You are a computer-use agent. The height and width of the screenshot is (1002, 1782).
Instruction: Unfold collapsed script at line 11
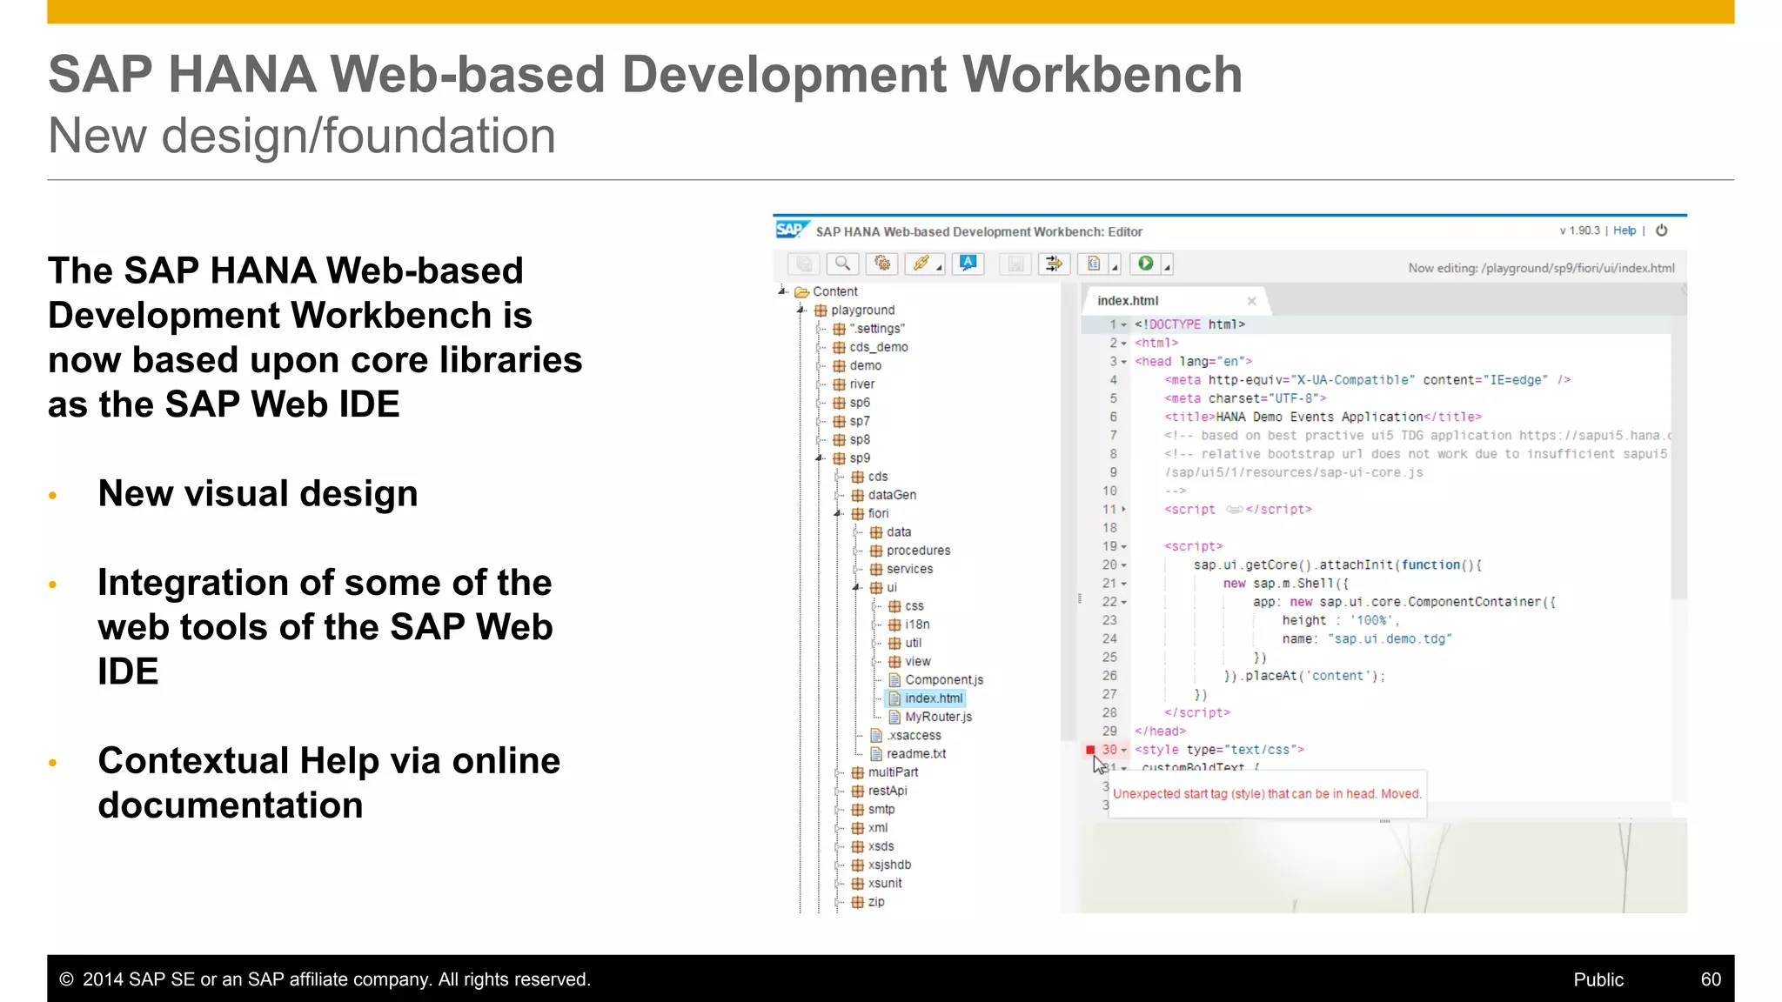click(x=1124, y=510)
